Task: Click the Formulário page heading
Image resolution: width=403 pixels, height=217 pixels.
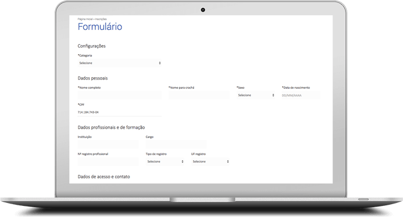Action: pos(100,27)
